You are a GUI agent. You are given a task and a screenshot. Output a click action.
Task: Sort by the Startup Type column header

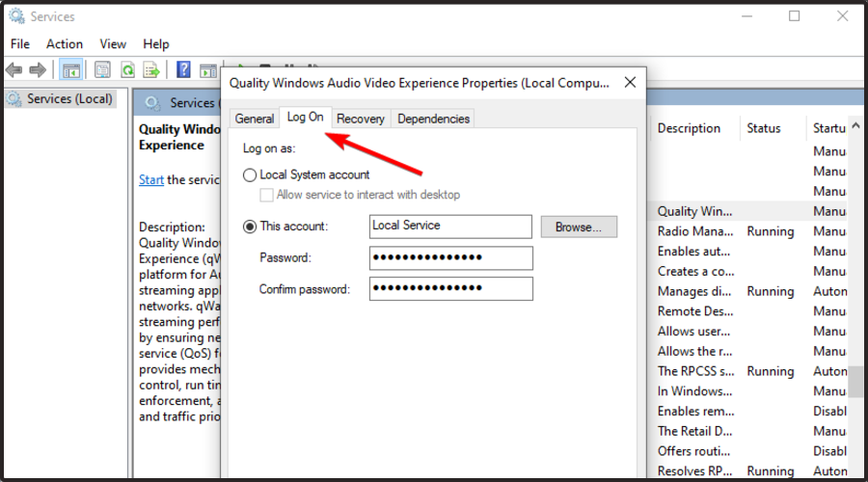tap(828, 128)
